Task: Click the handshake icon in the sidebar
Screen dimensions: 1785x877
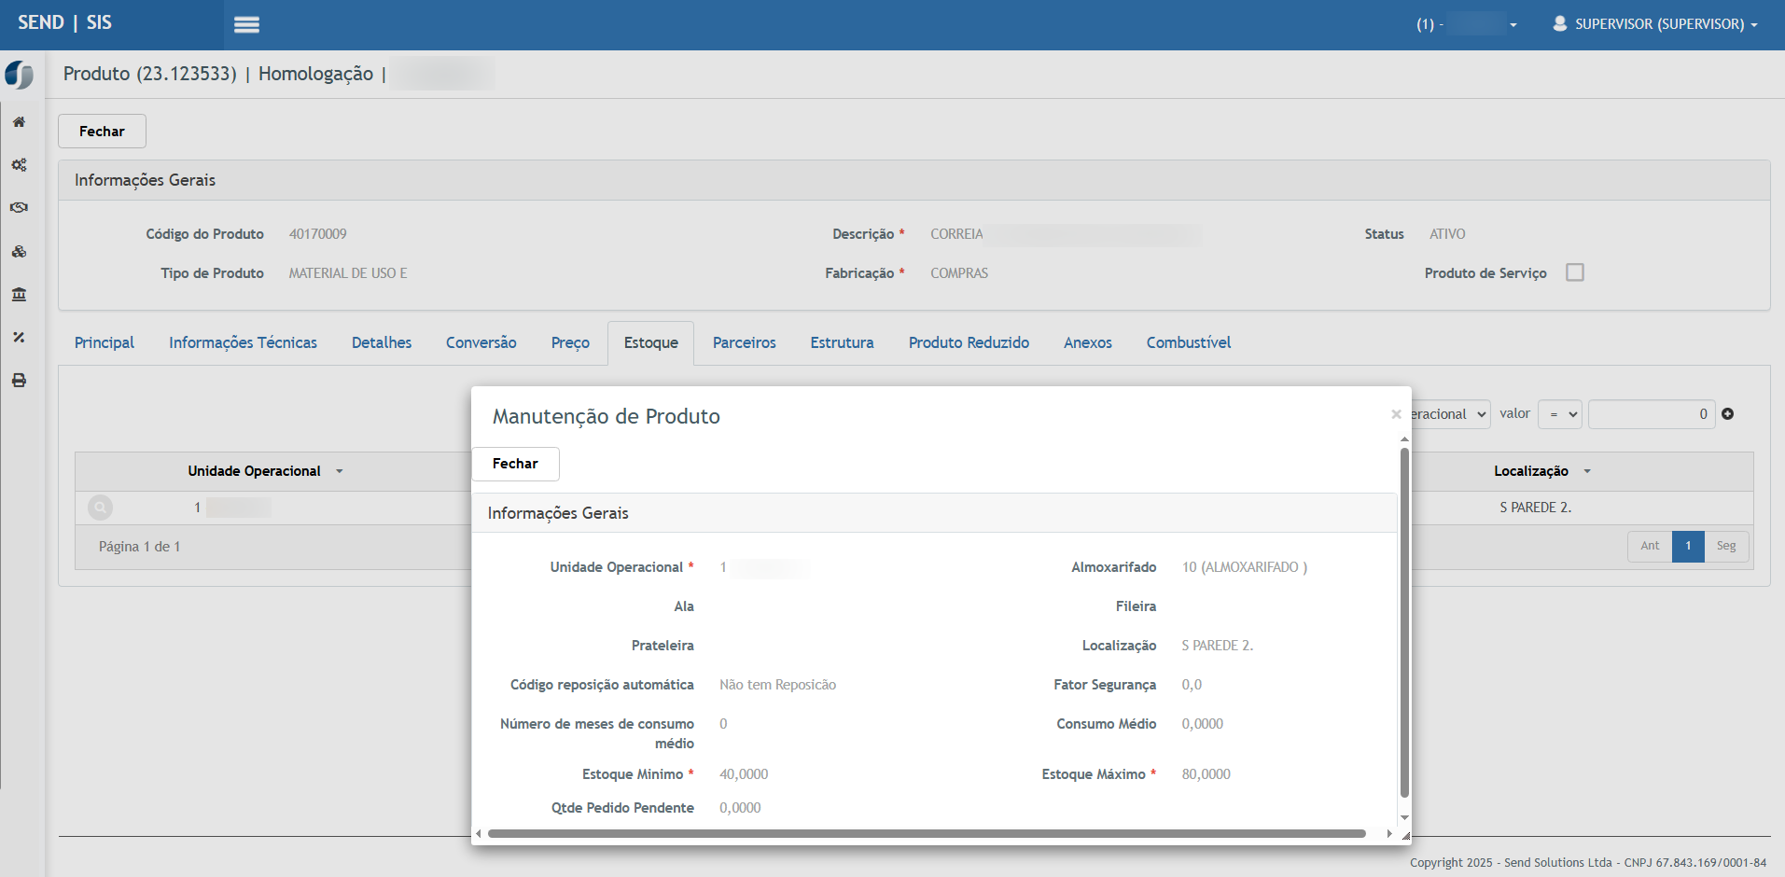Action: 19,208
